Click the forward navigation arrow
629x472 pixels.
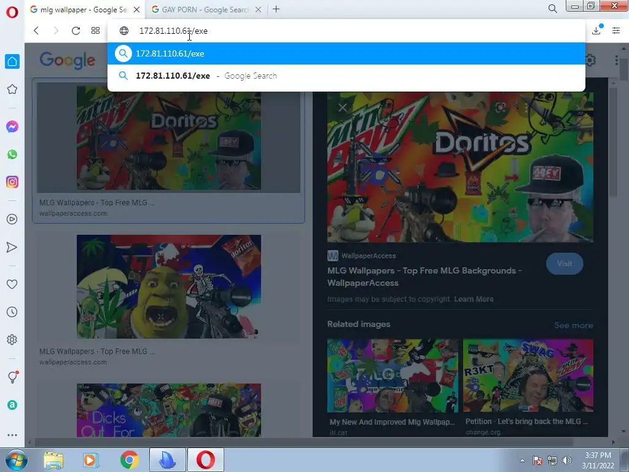click(x=56, y=31)
